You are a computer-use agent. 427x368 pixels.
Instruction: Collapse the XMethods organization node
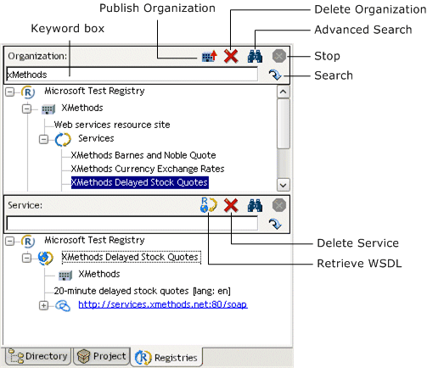tap(27, 109)
